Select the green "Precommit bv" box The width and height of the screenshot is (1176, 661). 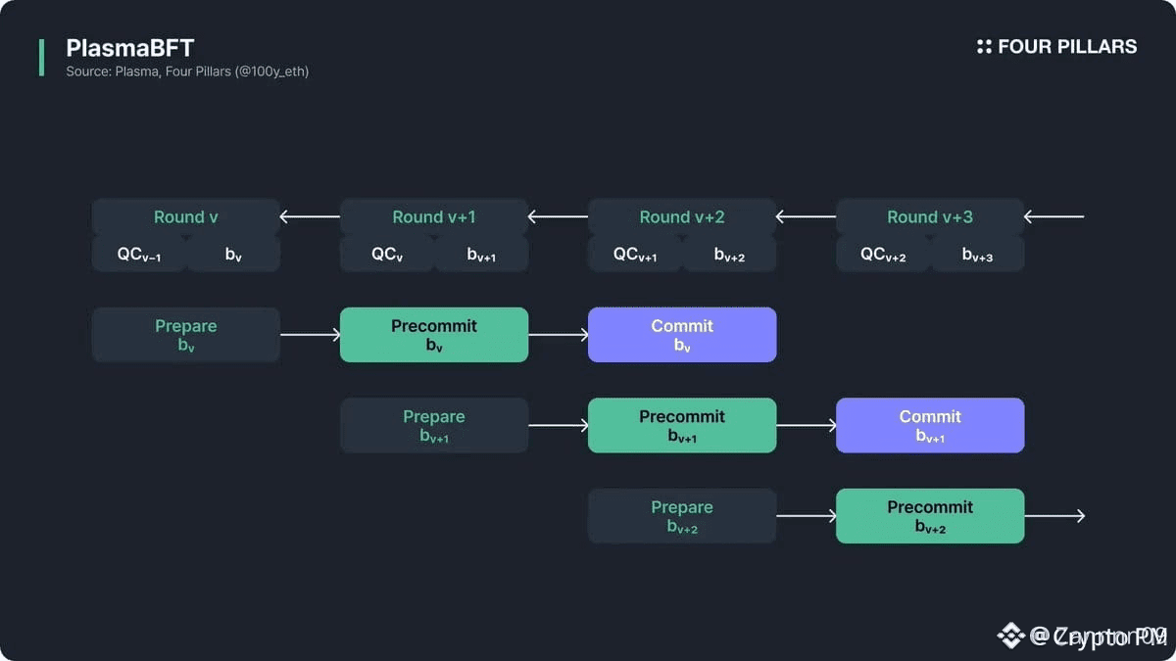click(x=434, y=335)
